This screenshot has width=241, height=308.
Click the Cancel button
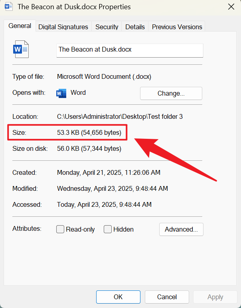pyautogui.click(x=167, y=297)
